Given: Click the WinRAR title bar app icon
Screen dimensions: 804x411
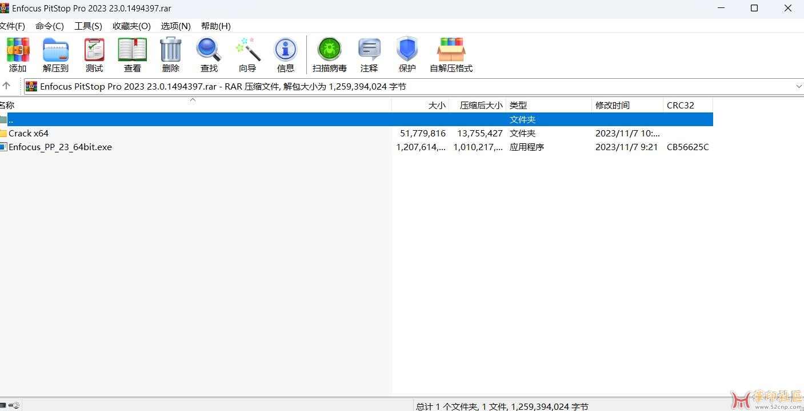Looking at the screenshot, I should tap(5, 8).
